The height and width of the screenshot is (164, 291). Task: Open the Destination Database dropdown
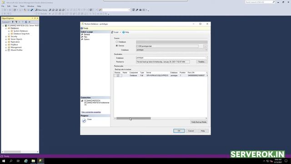click(206, 58)
